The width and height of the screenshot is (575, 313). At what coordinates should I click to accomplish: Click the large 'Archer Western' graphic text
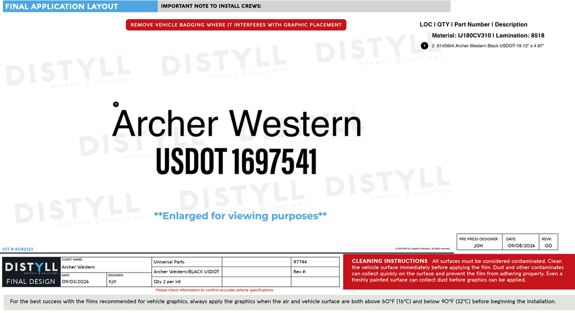pyautogui.click(x=237, y=123)
